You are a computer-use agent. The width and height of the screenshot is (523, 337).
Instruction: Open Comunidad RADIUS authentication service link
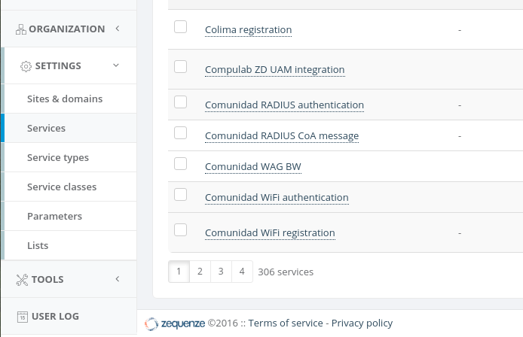pos(284,105)
